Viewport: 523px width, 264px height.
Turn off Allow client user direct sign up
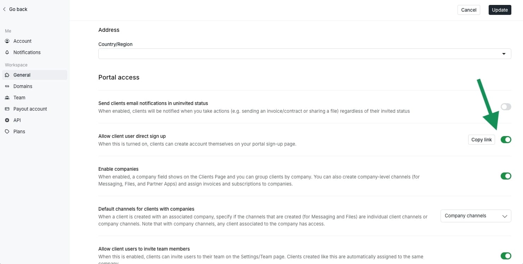(x=506, y=140)
